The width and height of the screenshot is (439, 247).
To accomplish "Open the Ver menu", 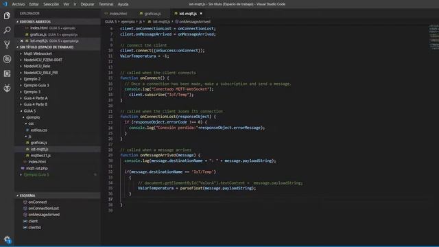I will point(67,4).
